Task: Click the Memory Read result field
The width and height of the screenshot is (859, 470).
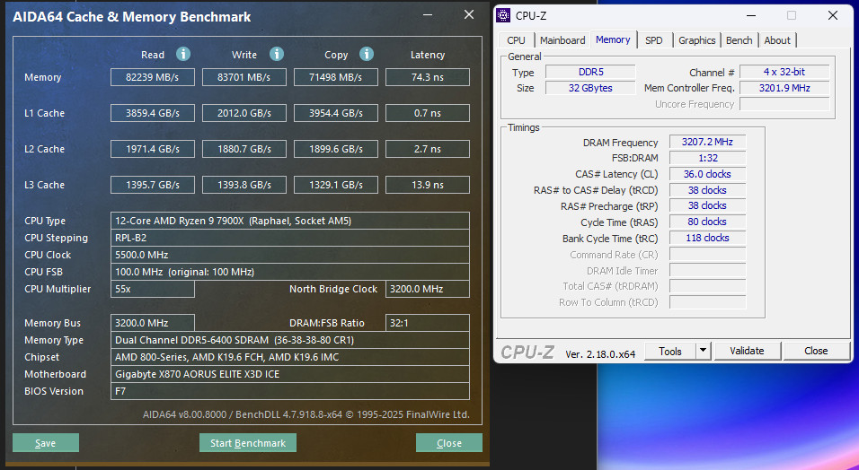Action: point(152,77)
